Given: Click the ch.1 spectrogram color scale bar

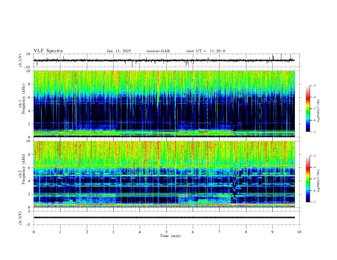Looking at the screenshot, I should [308, 109].
